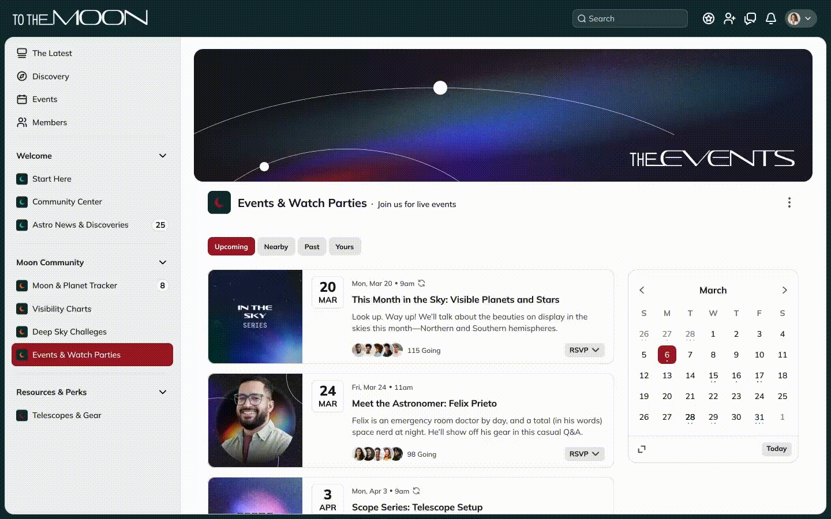Select the Upcoming tab
This screenshot has height=519, width=831.
tap(231, 247)
